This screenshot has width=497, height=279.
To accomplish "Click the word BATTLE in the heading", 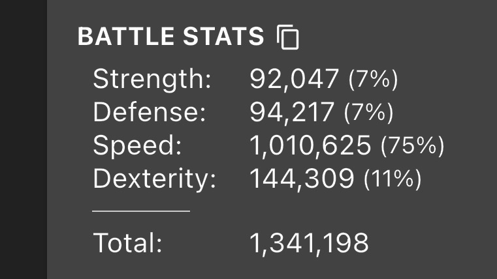I will coord(126,36).
